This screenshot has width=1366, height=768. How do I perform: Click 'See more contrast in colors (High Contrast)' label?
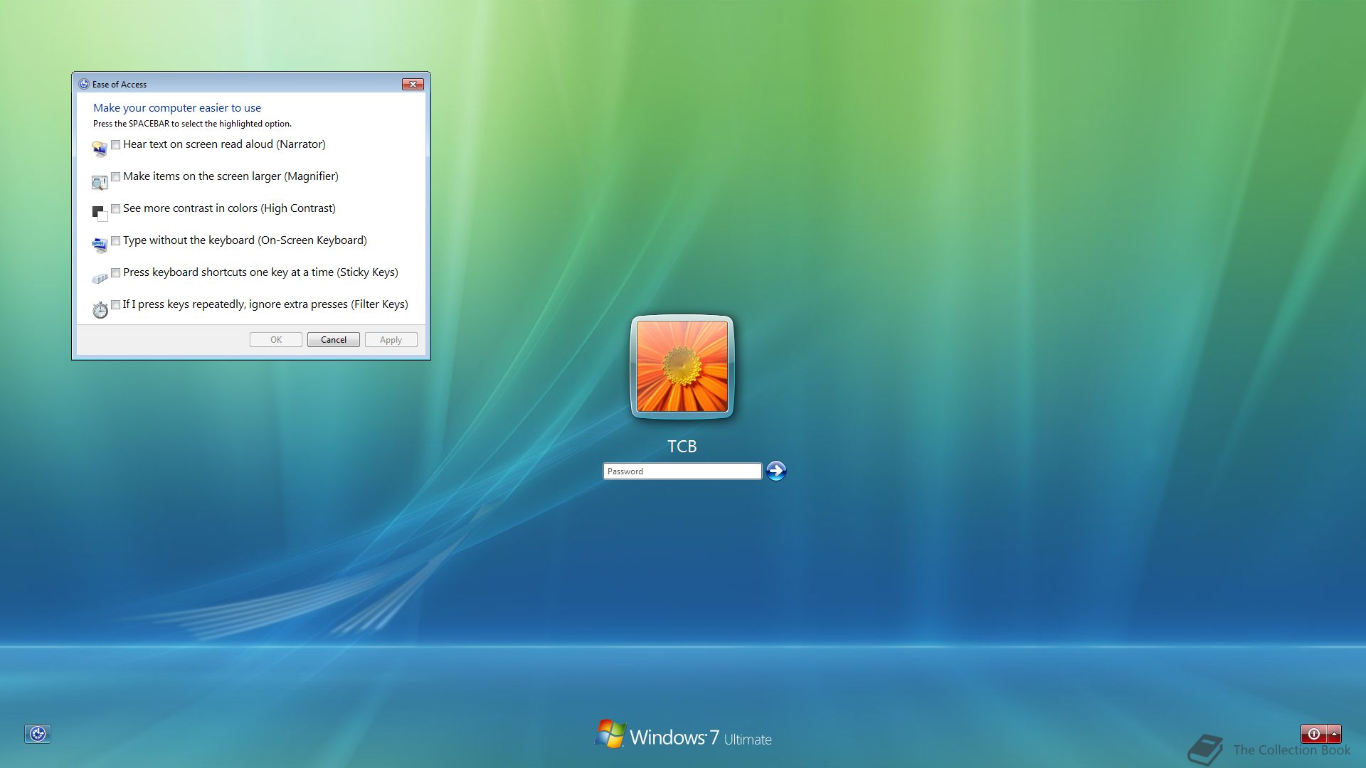pyautogui.click(x=229, y=208)
